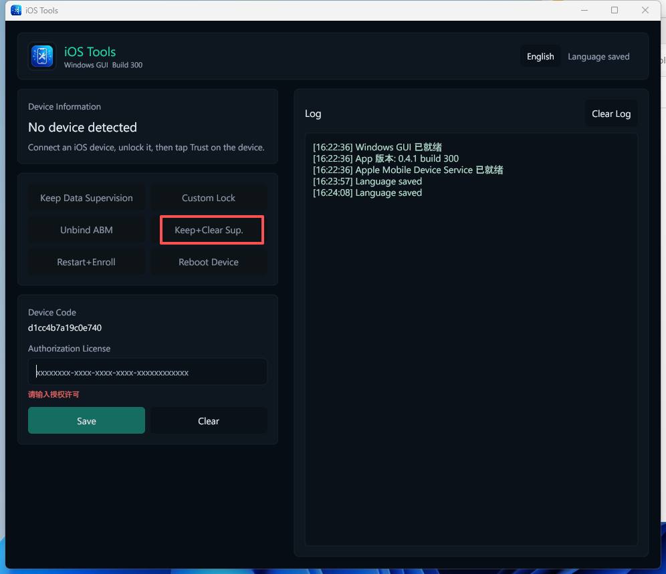Click log line 'App 版本: 0.4.1 build 300'
This screenshot has height=574, width=666.
386,159
